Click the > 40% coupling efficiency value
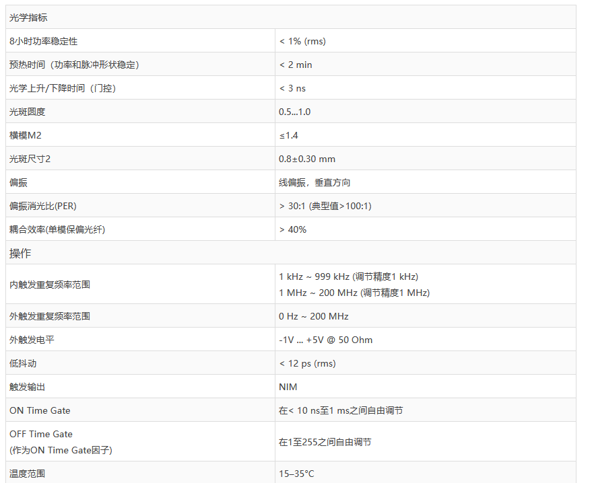The height and width of the screenshot is (483, 594). 293,229
